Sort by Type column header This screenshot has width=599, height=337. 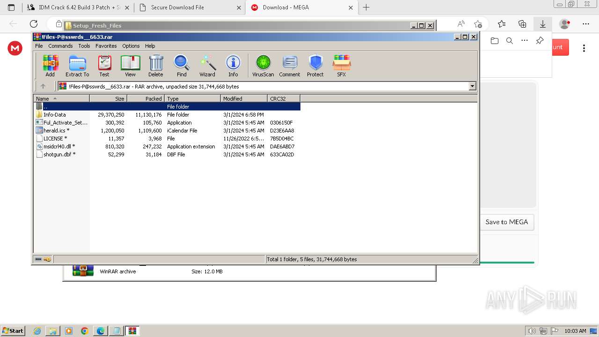192,99
